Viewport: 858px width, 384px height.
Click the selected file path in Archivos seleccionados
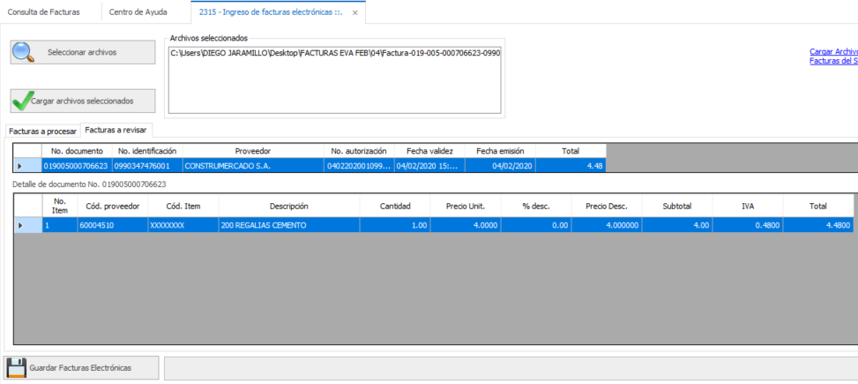pos(335,53)
